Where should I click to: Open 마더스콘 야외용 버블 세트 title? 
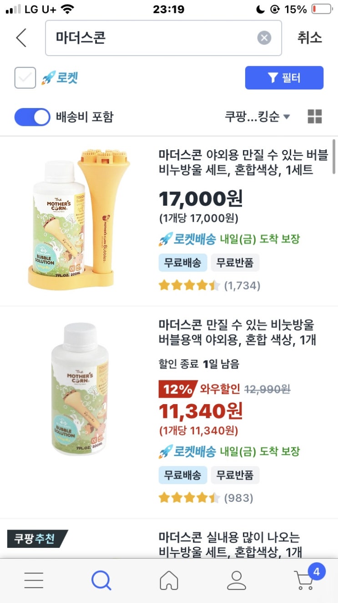243,163
